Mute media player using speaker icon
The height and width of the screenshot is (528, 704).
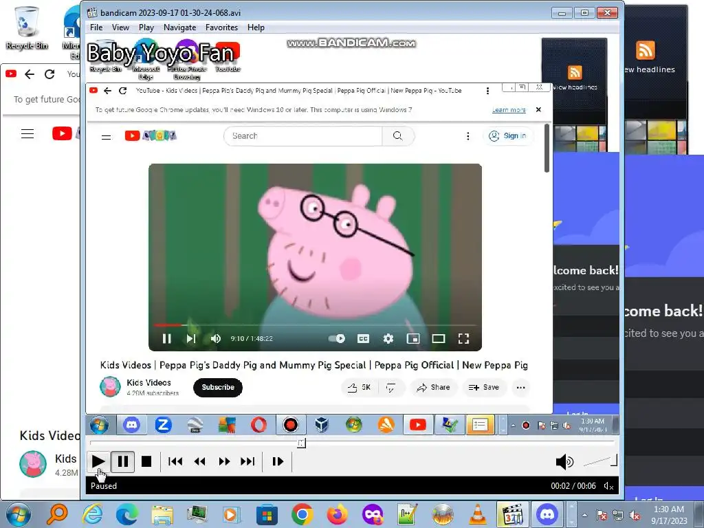564,461
